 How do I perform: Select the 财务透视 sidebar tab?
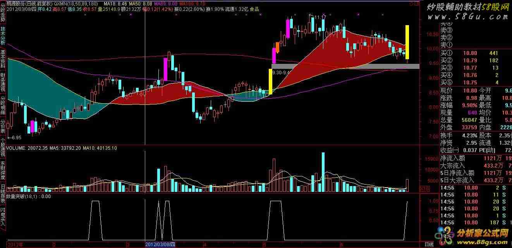pos(3,83)
